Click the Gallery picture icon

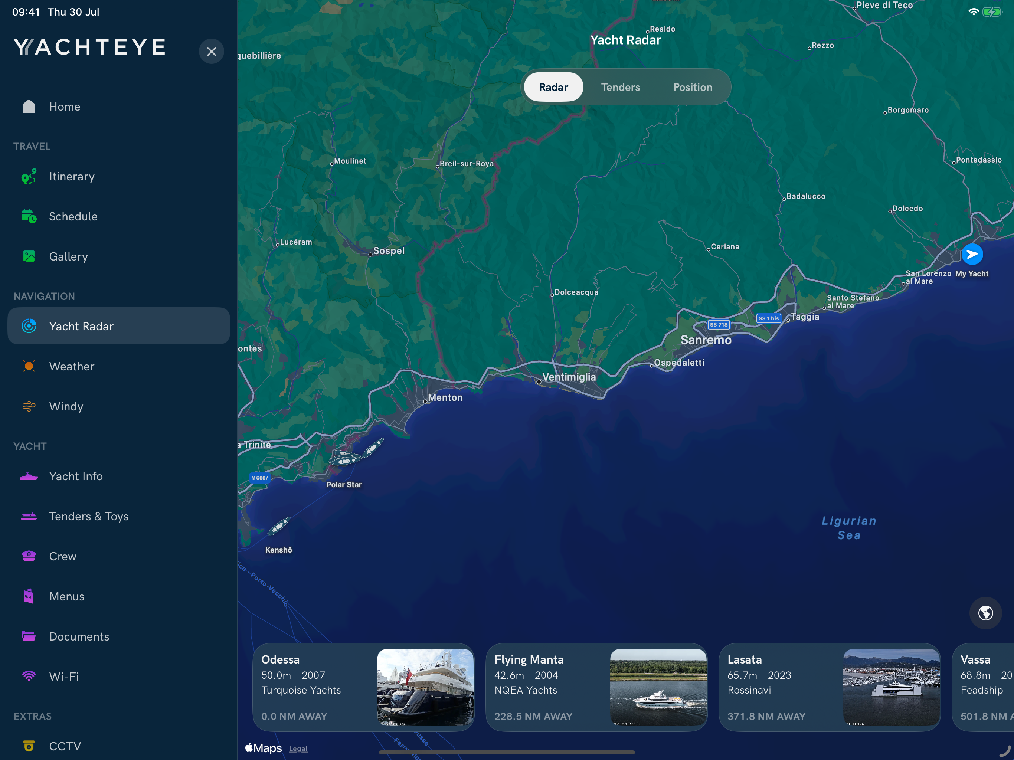tap(29, 256)
